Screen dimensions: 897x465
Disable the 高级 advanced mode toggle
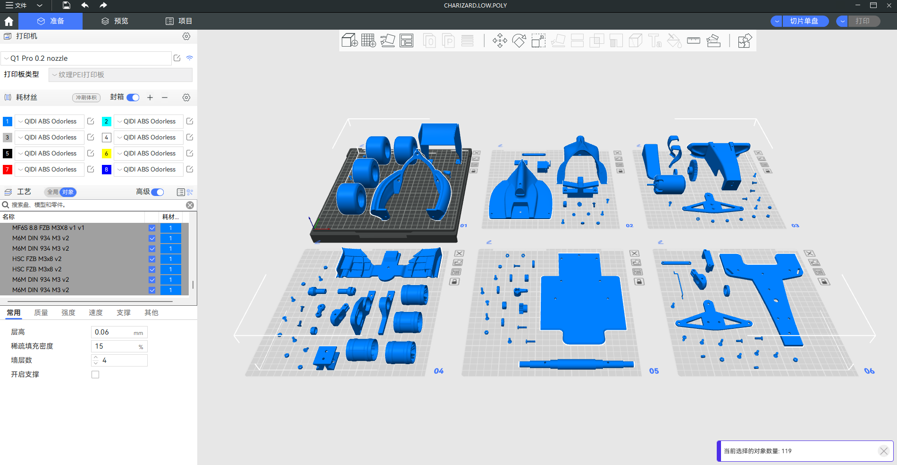[158, 192]
